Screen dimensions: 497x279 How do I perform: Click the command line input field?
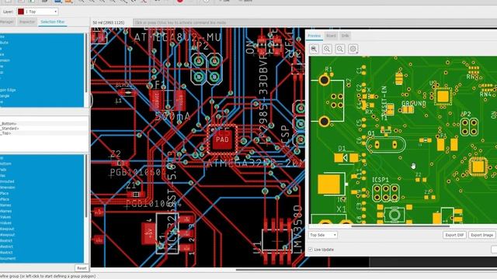click(315, 22)
